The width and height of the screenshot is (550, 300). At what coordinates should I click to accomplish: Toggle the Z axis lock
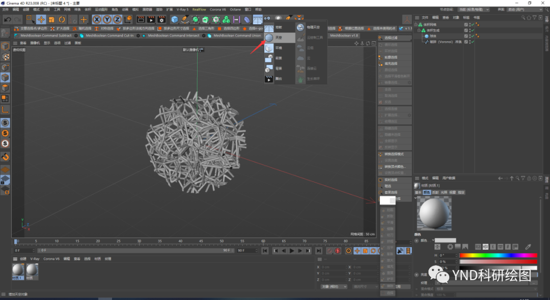(117, 20)
